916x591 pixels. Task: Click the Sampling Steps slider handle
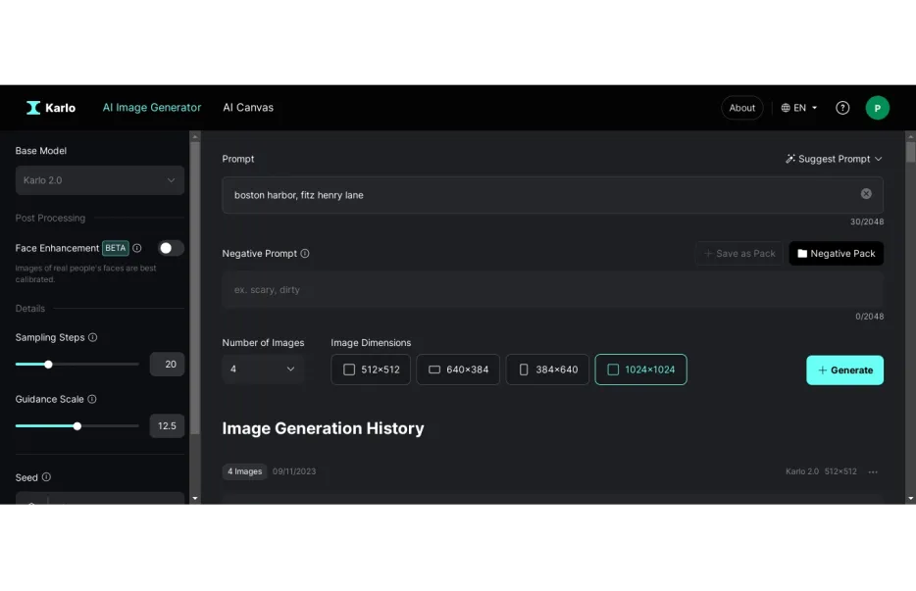[x=48, y=365]
